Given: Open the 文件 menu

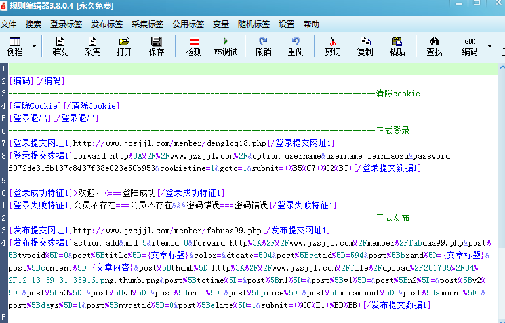Looking at the screenshot, I should click(9, 24).
